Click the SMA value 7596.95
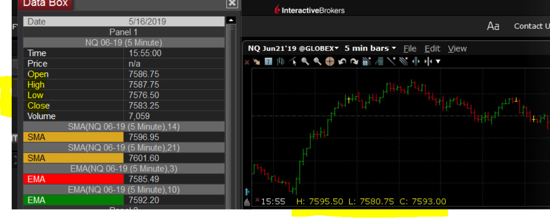The image size is (550, 219). pyautogui.click(x=144, y=137)
